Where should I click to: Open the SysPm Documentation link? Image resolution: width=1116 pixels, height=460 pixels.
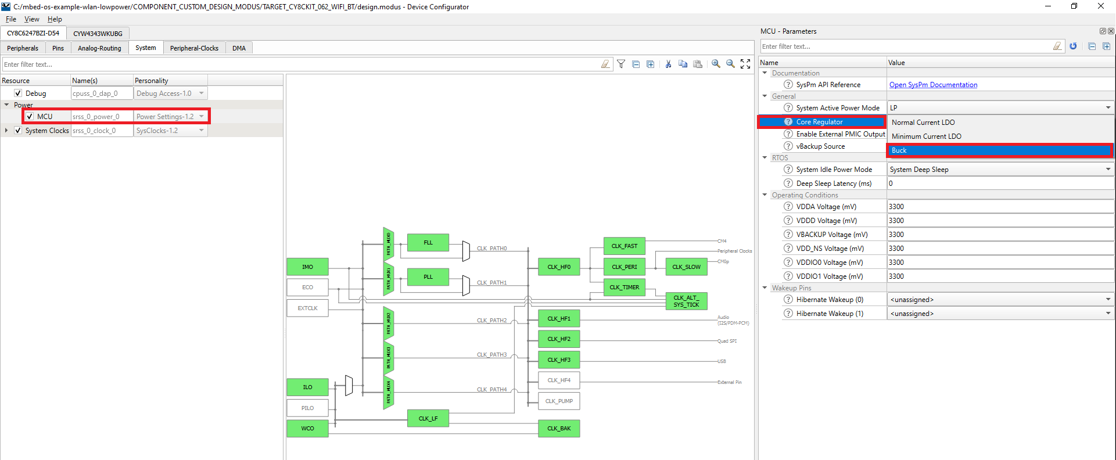click(933, 85)
